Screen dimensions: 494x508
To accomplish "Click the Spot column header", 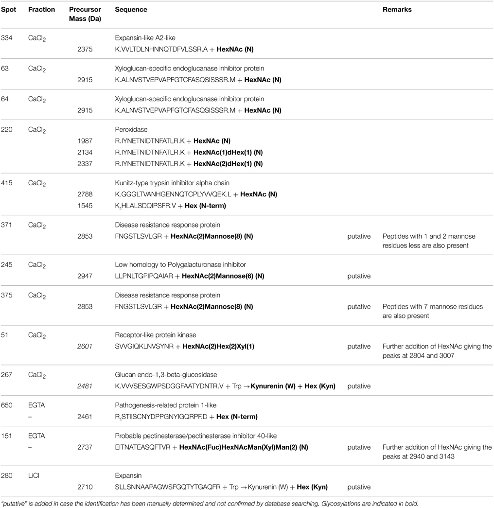I will (9, 10).
